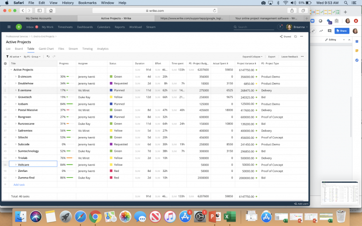Open the Inbox with notification badge
The height and width of the screenshot is (226, 362).
pos(32,27)
